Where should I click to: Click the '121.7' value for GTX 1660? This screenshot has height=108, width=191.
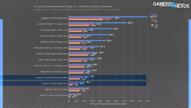(92, 48)
